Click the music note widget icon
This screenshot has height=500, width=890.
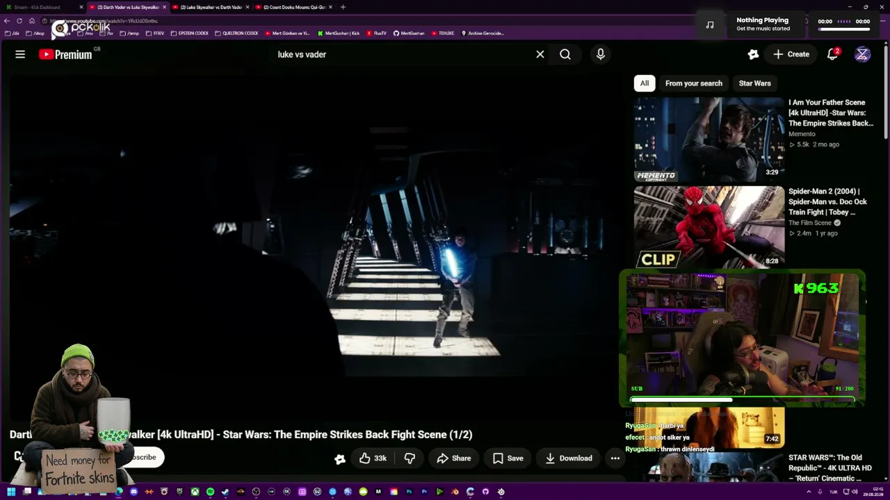pos(710,24)
